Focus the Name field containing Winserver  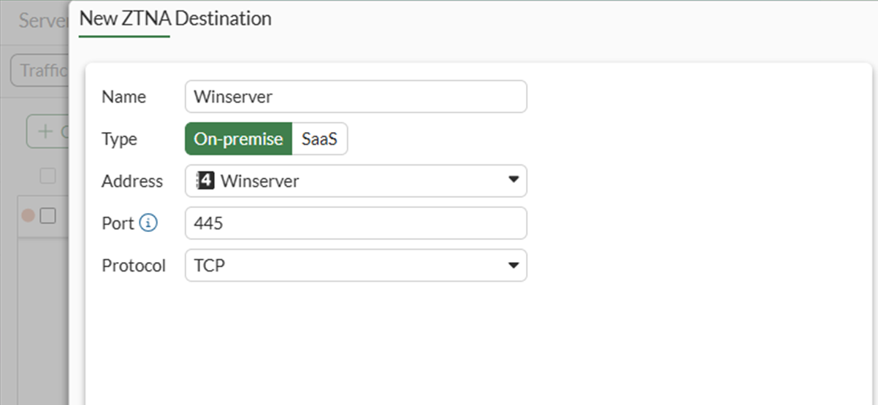click(355, 96)
